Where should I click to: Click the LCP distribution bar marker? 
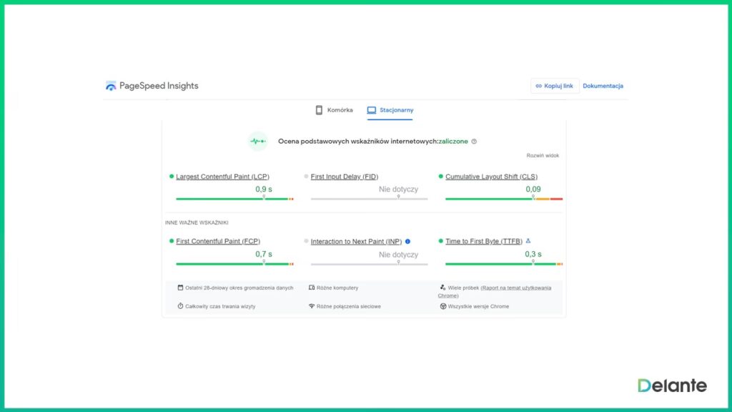[x=264, y=197]
